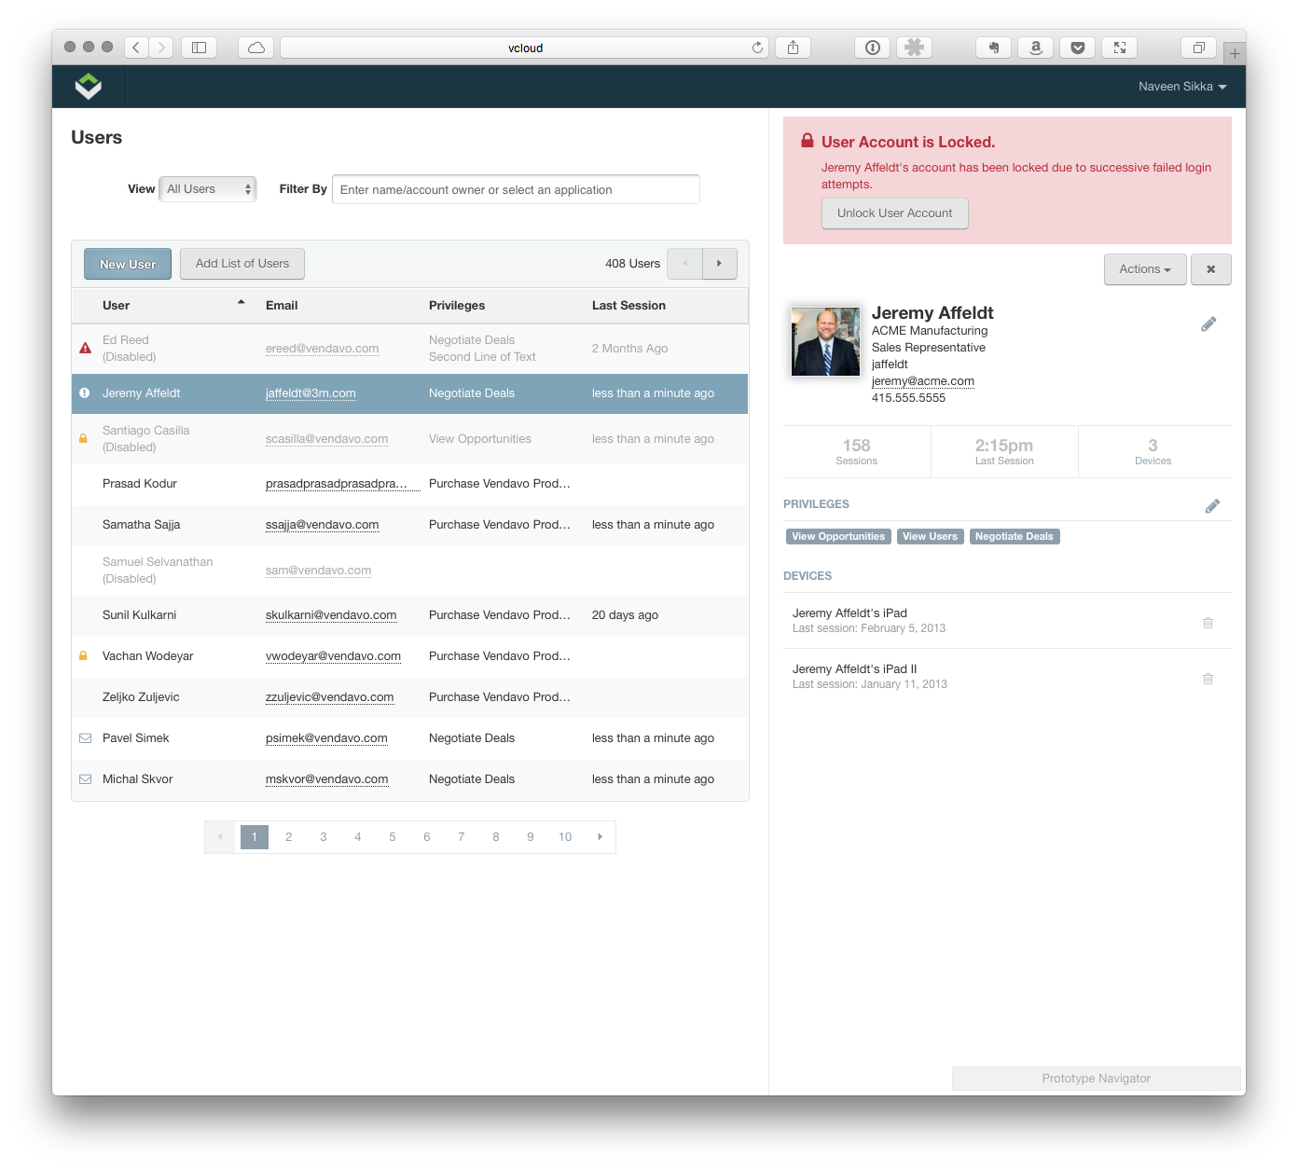
Task: Expand the Actions dropdown menu
Action: click(1144, 269)
